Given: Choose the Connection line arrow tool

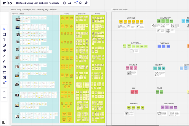Looking at the screenshot, I should [x=4, y=56].
